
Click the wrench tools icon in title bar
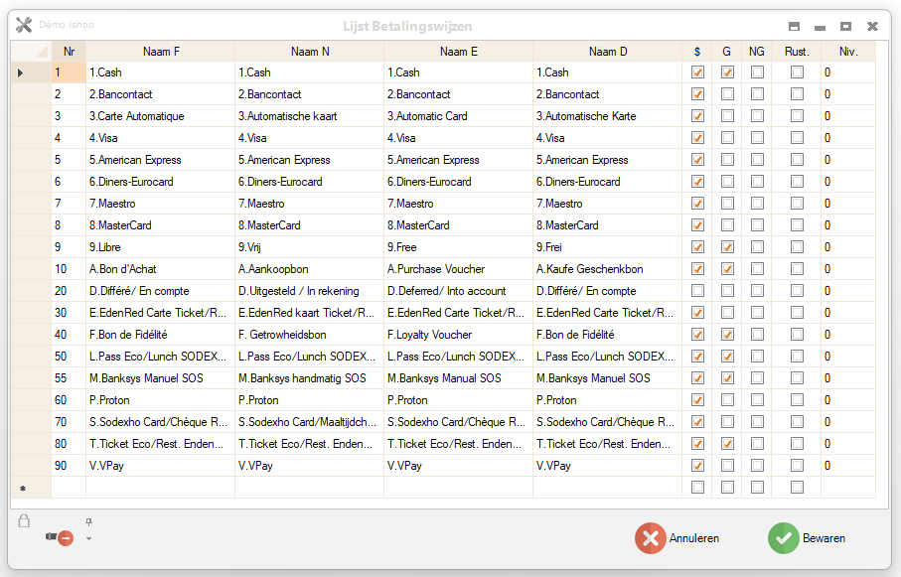(24, 25)
